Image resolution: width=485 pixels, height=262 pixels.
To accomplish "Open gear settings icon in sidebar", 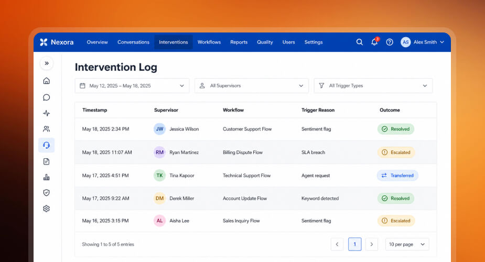I will pyautogui.click(x=46, y=209).
